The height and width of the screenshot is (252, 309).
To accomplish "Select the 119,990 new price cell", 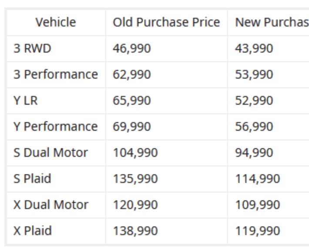I will tap(258, 231).
